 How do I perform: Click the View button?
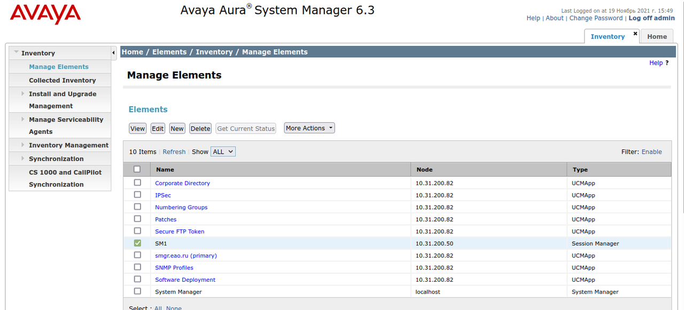point(137,129)
